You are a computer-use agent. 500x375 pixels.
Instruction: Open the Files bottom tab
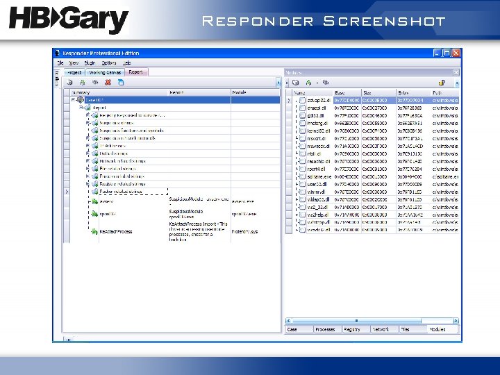point(412,329)
